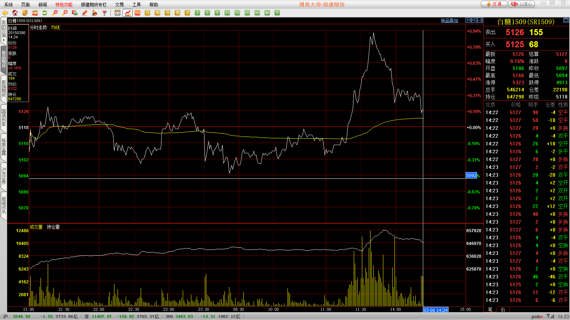Maximize the 白糖1509 quote panel
The width and height of the screenshot is (570, 320).
(x=566, y=20)
